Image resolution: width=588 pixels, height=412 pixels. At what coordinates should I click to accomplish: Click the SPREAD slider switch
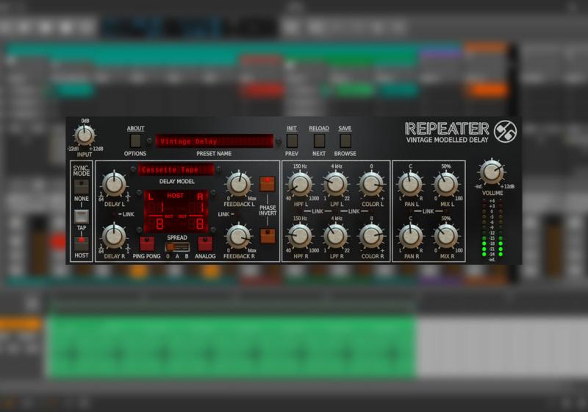pos(176,247)
